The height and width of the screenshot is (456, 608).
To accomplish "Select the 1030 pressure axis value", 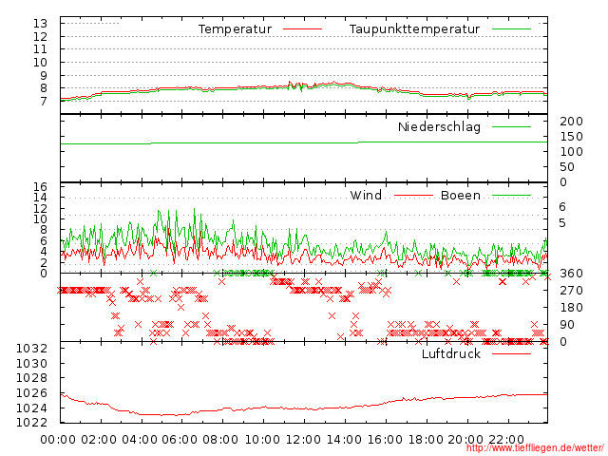I will [x=31, y=363].
